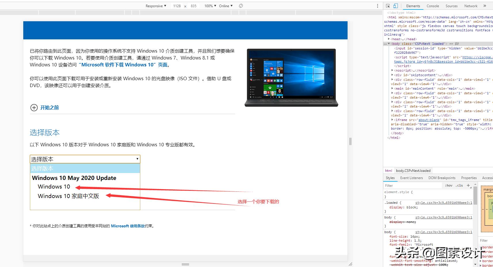Expand the div skiptocontent node
This screenshot has height=267, width=493.
click(x=392, y=75)
